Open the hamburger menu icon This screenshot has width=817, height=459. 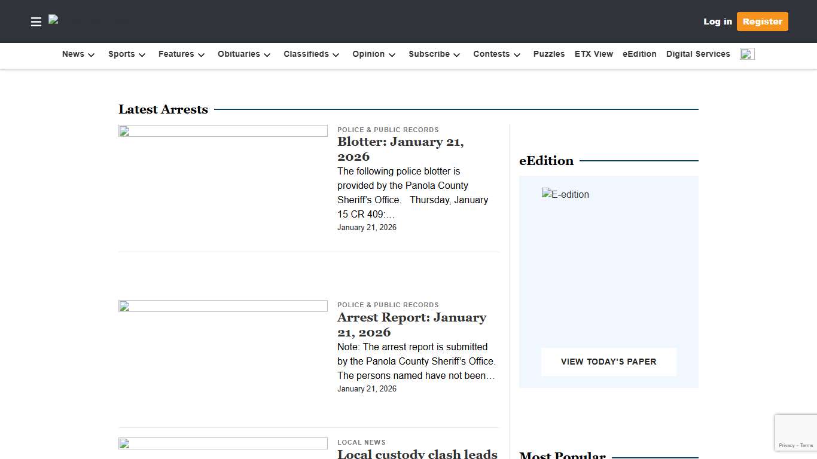click(36, 22)
